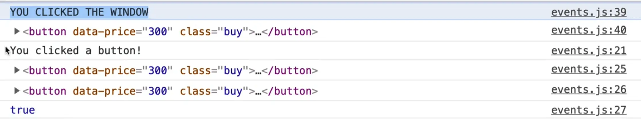Click the opening button tag in events.js:26 row
The width and height of the screenshot is (641, 124).
(44, 91)
